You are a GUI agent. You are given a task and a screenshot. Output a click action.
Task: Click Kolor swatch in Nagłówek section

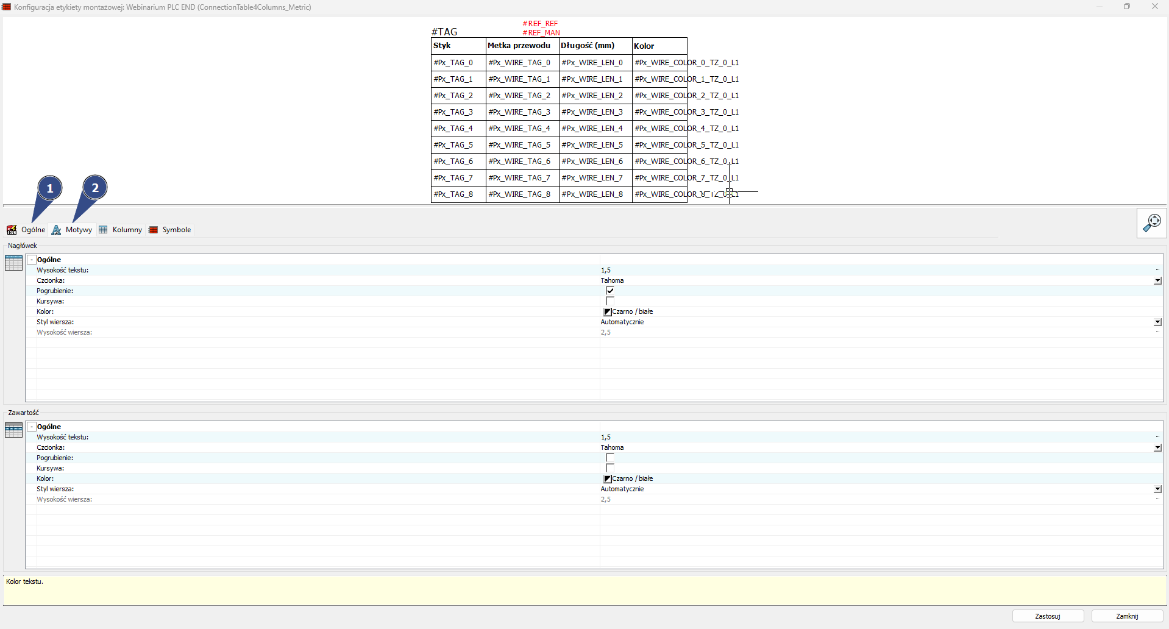[x=608, y=312]
